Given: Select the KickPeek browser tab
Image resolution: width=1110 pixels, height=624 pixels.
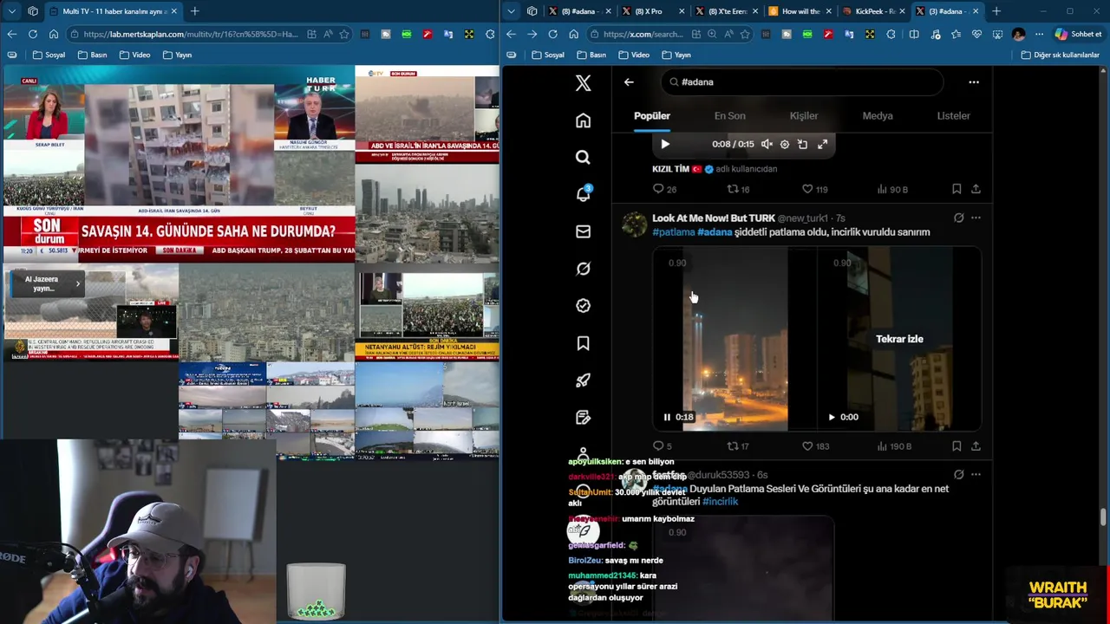Looking at the screenshot, I should 874,11.
